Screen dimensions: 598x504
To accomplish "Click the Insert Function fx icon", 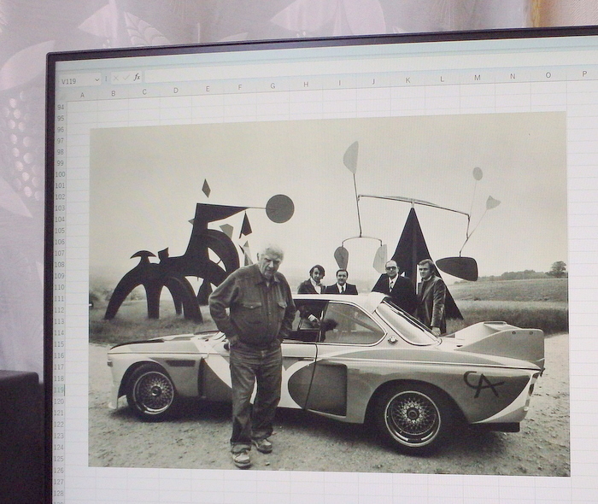I will (137, 78).
